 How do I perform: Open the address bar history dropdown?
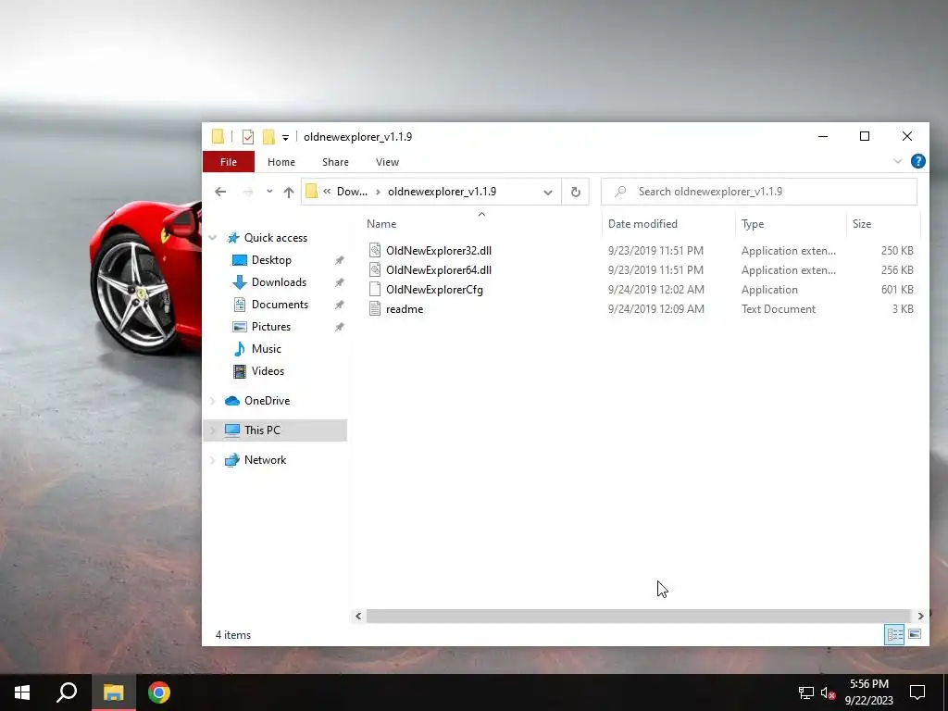[x=548, y=193]
